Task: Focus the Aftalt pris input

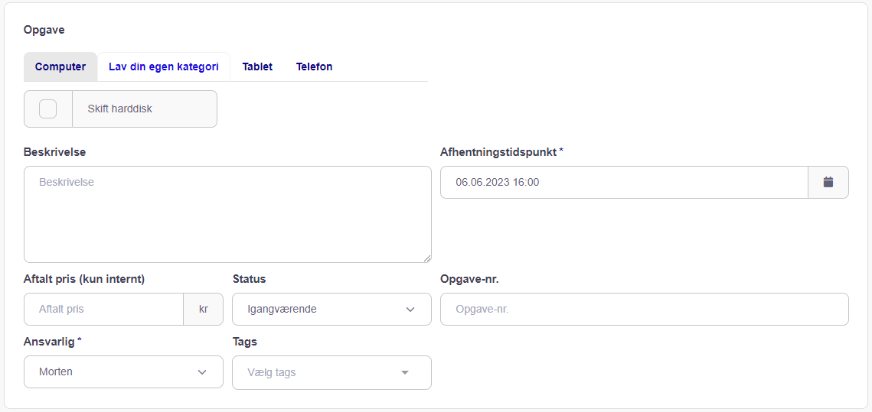Action: (x=103, y=310)
